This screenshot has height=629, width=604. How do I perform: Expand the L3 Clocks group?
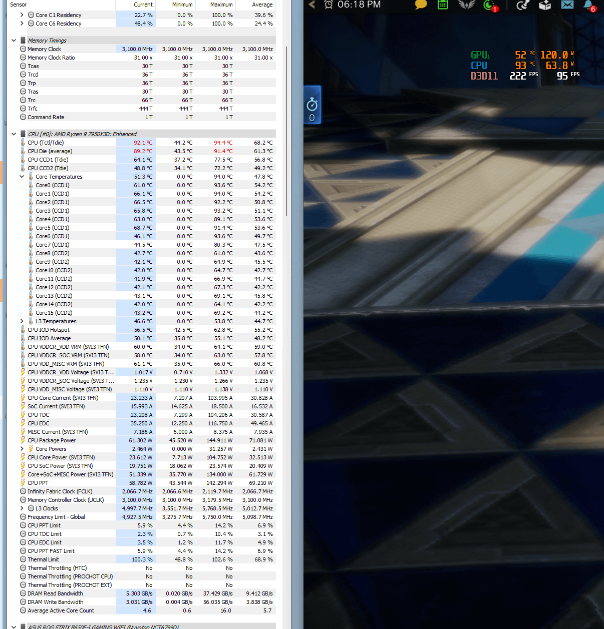(22, 508)
